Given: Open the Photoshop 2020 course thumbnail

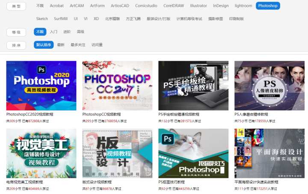Looking at the screenshot, I should (41, 85).
